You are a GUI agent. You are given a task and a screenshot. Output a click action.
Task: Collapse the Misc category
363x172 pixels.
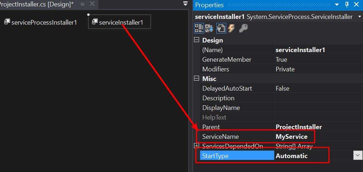(x=196, y=79)
